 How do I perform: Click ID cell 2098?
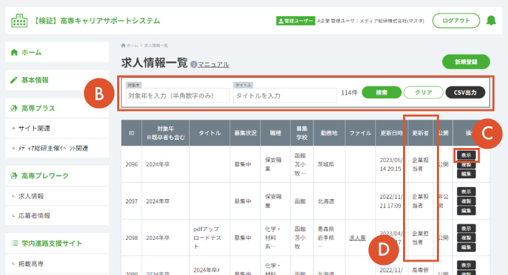pyautogui.click(x=131, y=238)
